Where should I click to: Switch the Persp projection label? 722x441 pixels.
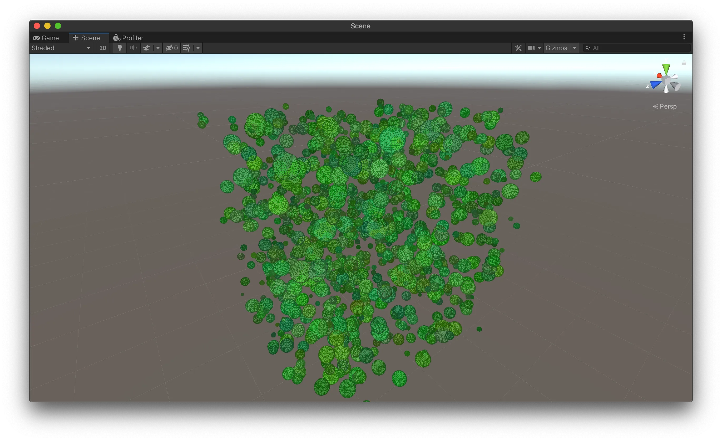[665, 106]
